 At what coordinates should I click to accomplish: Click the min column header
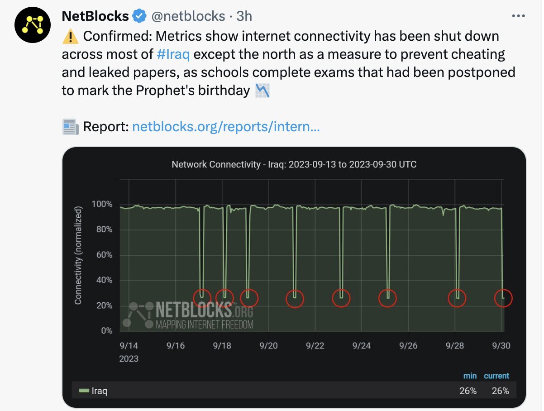tap(470, 376)
